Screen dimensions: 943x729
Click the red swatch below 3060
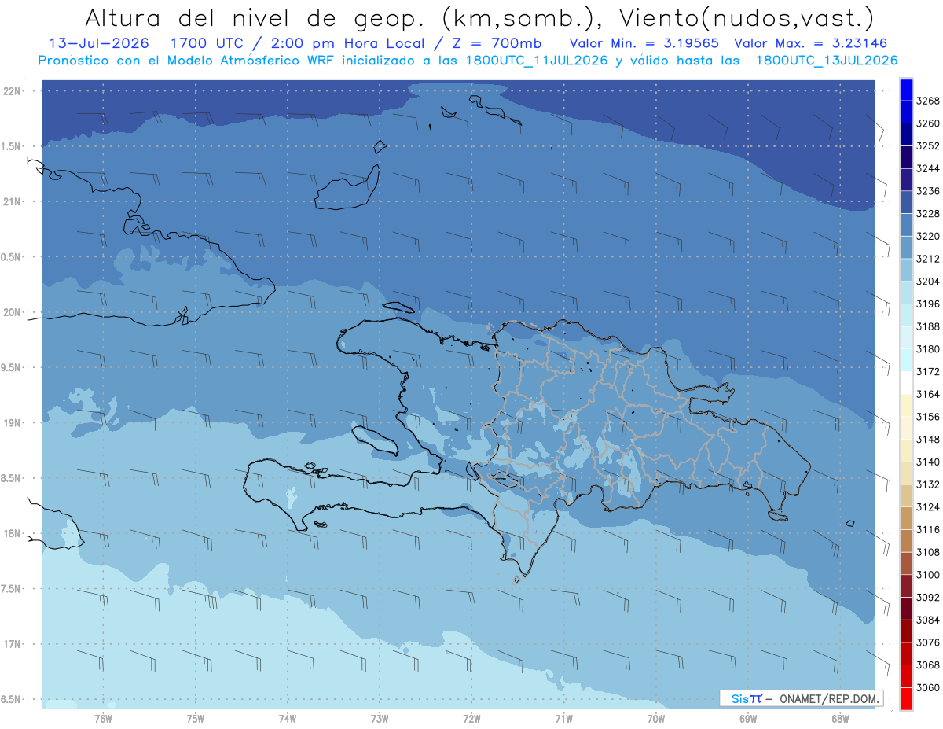point(906,698)
